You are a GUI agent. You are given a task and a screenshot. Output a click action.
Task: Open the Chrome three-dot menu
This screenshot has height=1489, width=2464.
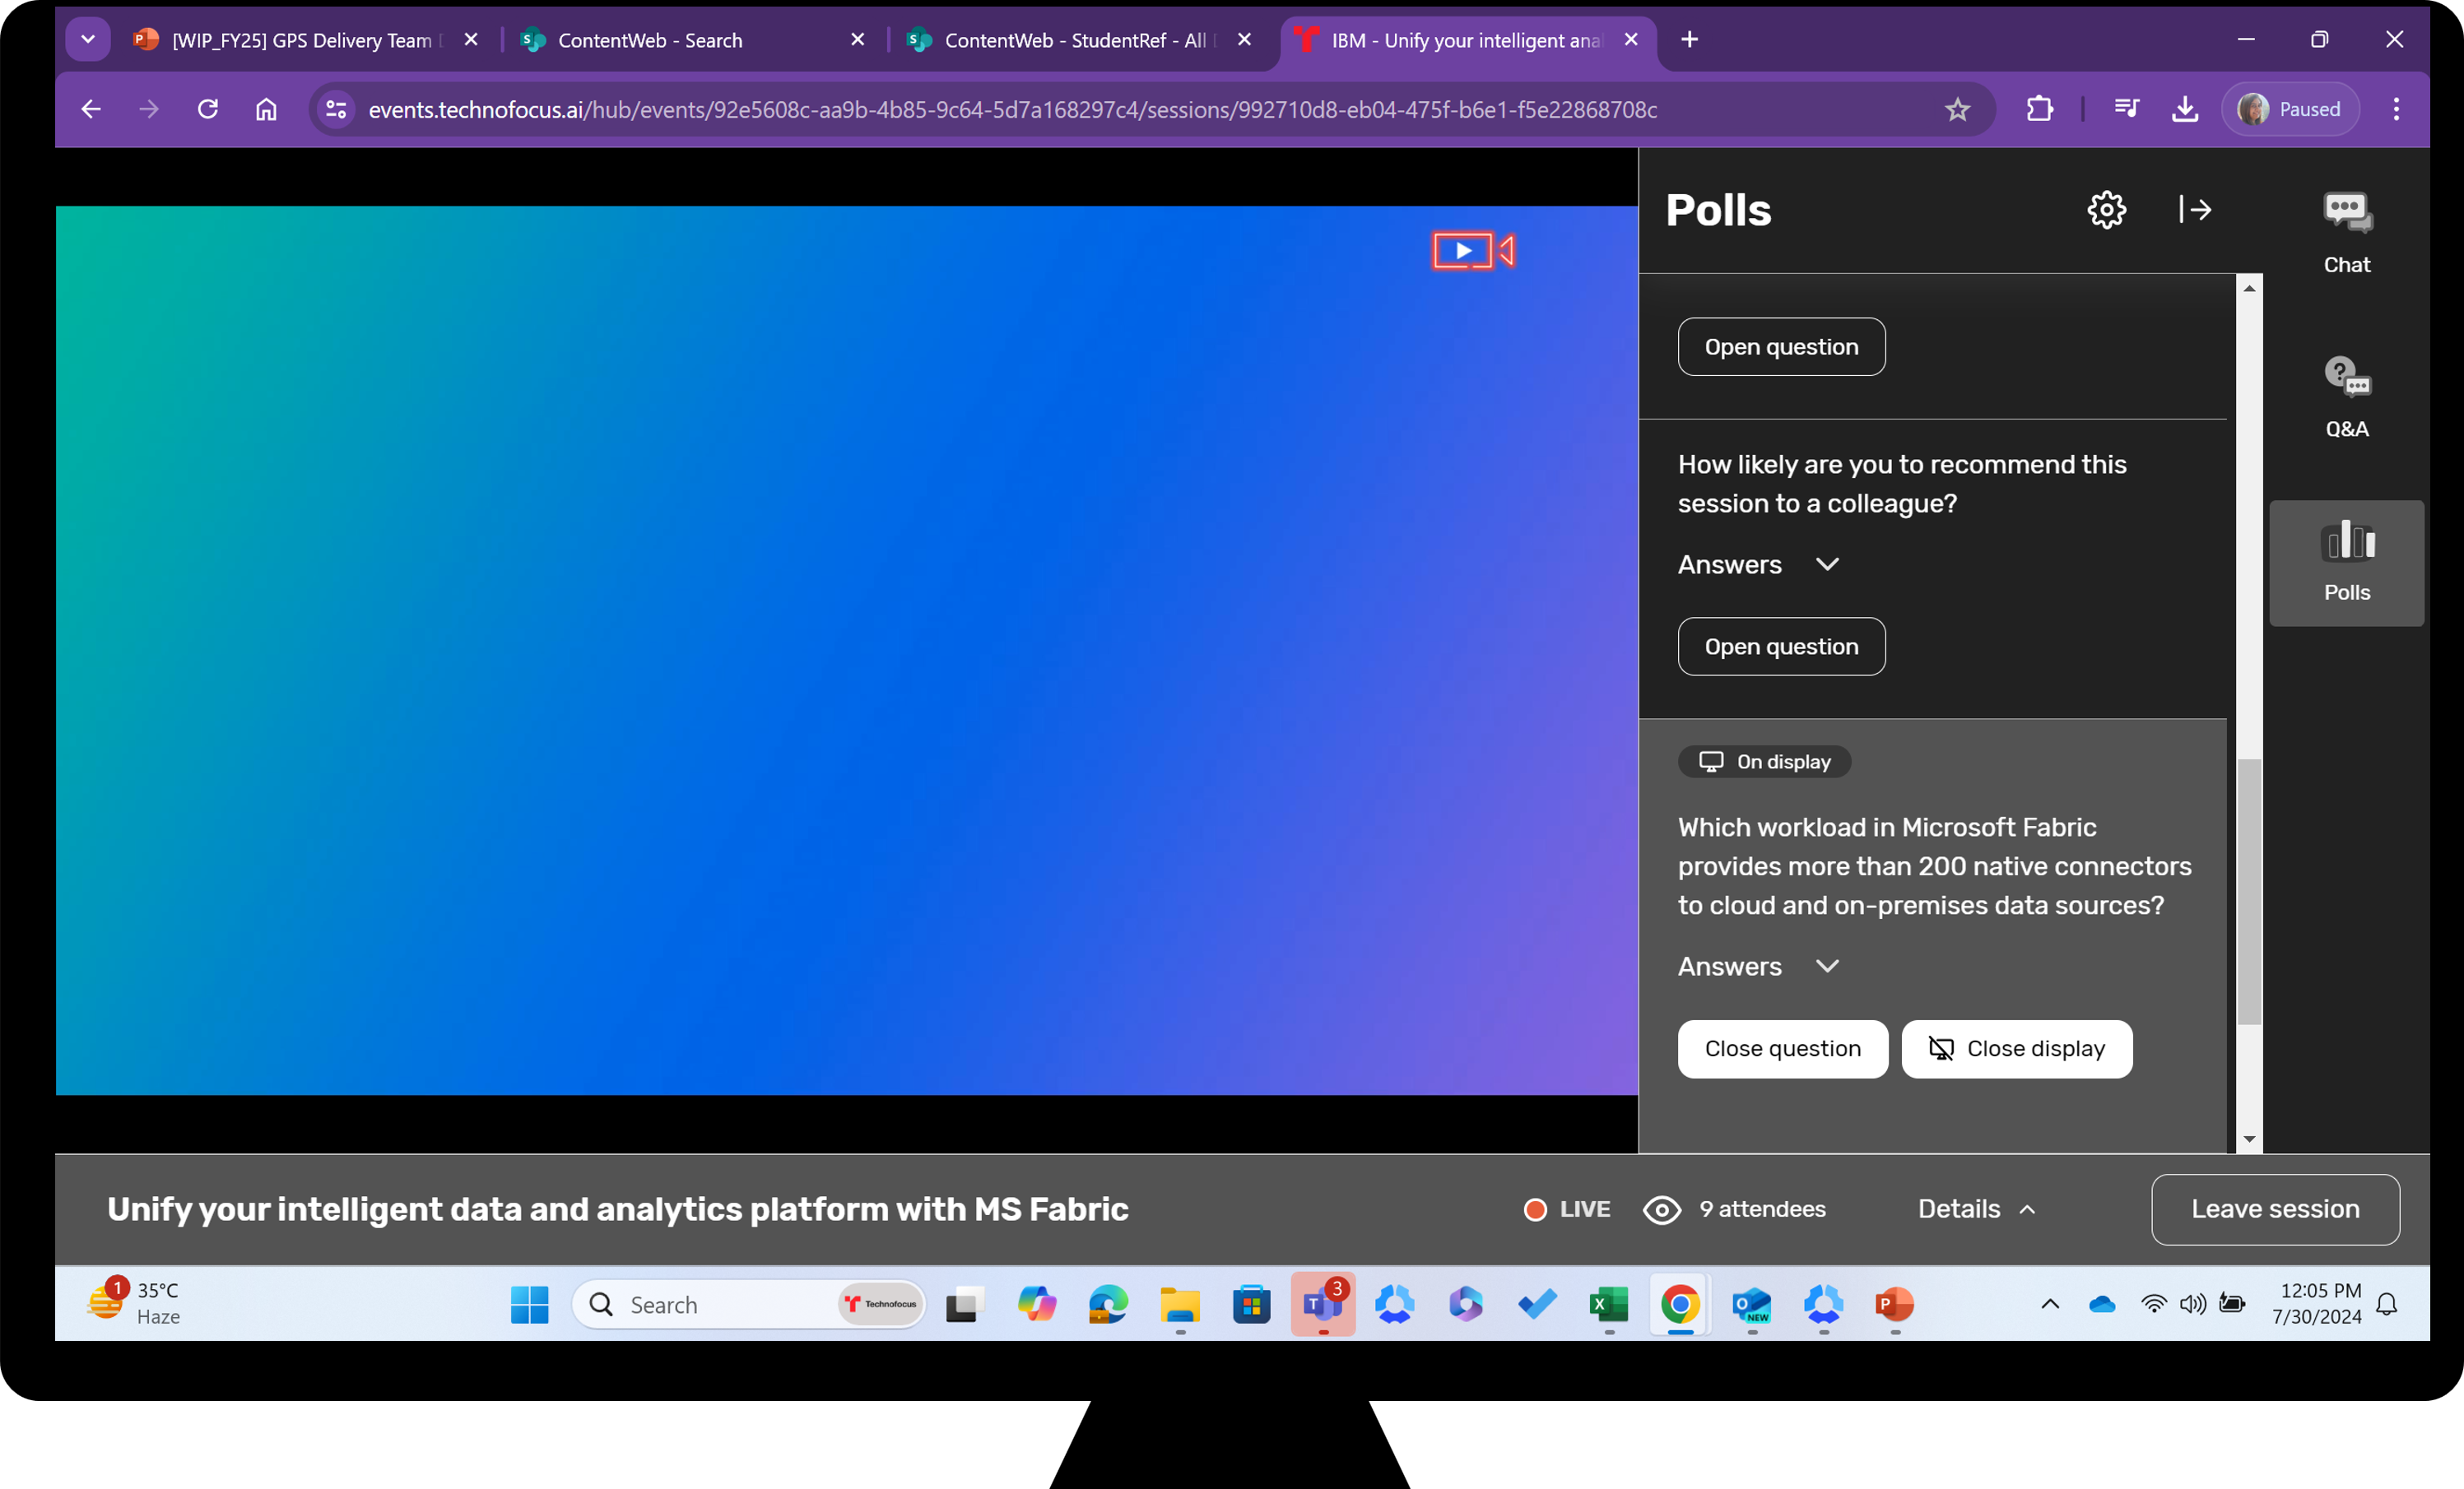(2396, 109)
